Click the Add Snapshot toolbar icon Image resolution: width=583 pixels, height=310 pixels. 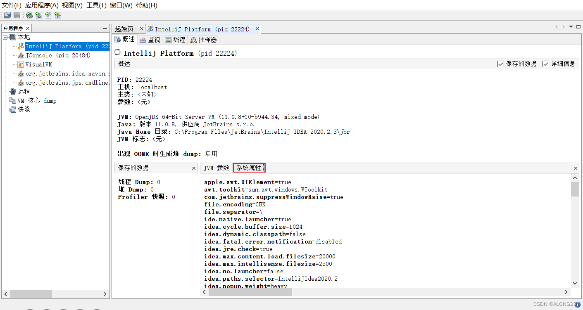(58, 15)
